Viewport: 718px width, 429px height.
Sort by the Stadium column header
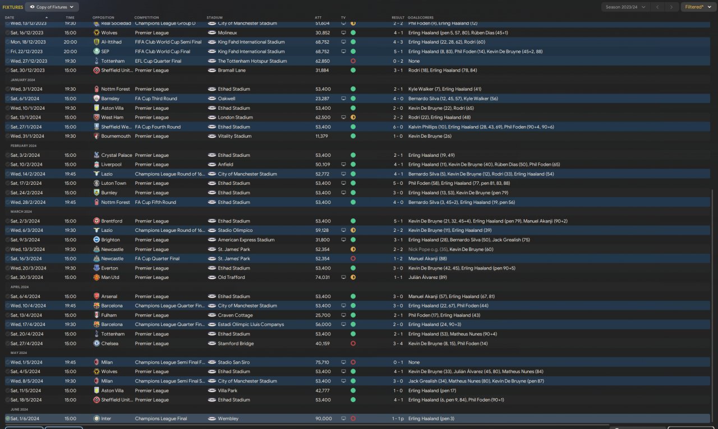coord(214,17)
